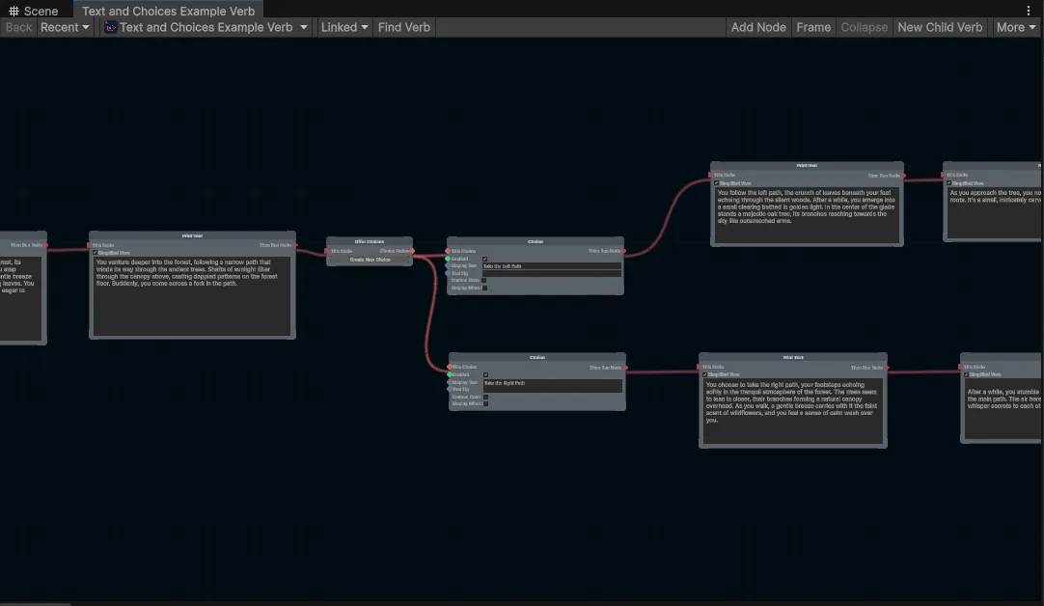Open the More dropdown menu
The image size is (1044, 606).
1016,27
